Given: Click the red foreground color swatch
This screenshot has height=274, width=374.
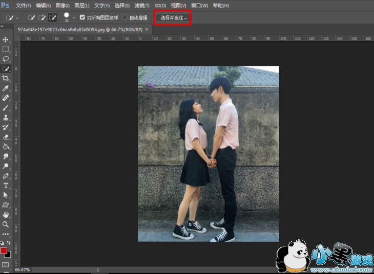Looking at the screenshot, I should pos(4,250).
